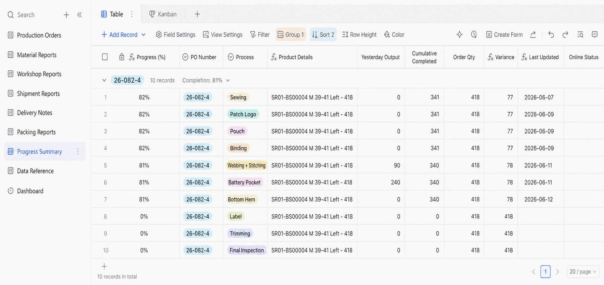The image size is (604, 285).
Task: Click page 1 button
Action: tap(546, 272)
